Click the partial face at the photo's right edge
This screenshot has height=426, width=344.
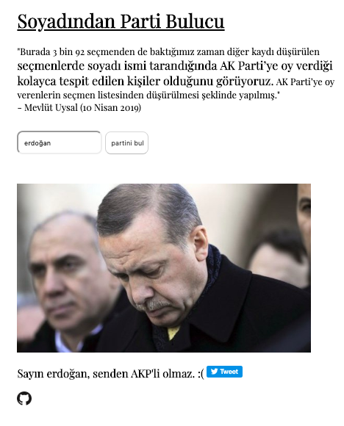pos(304,214)
